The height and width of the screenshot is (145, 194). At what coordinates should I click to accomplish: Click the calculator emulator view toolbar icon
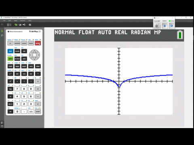click(x=9, y=25)
